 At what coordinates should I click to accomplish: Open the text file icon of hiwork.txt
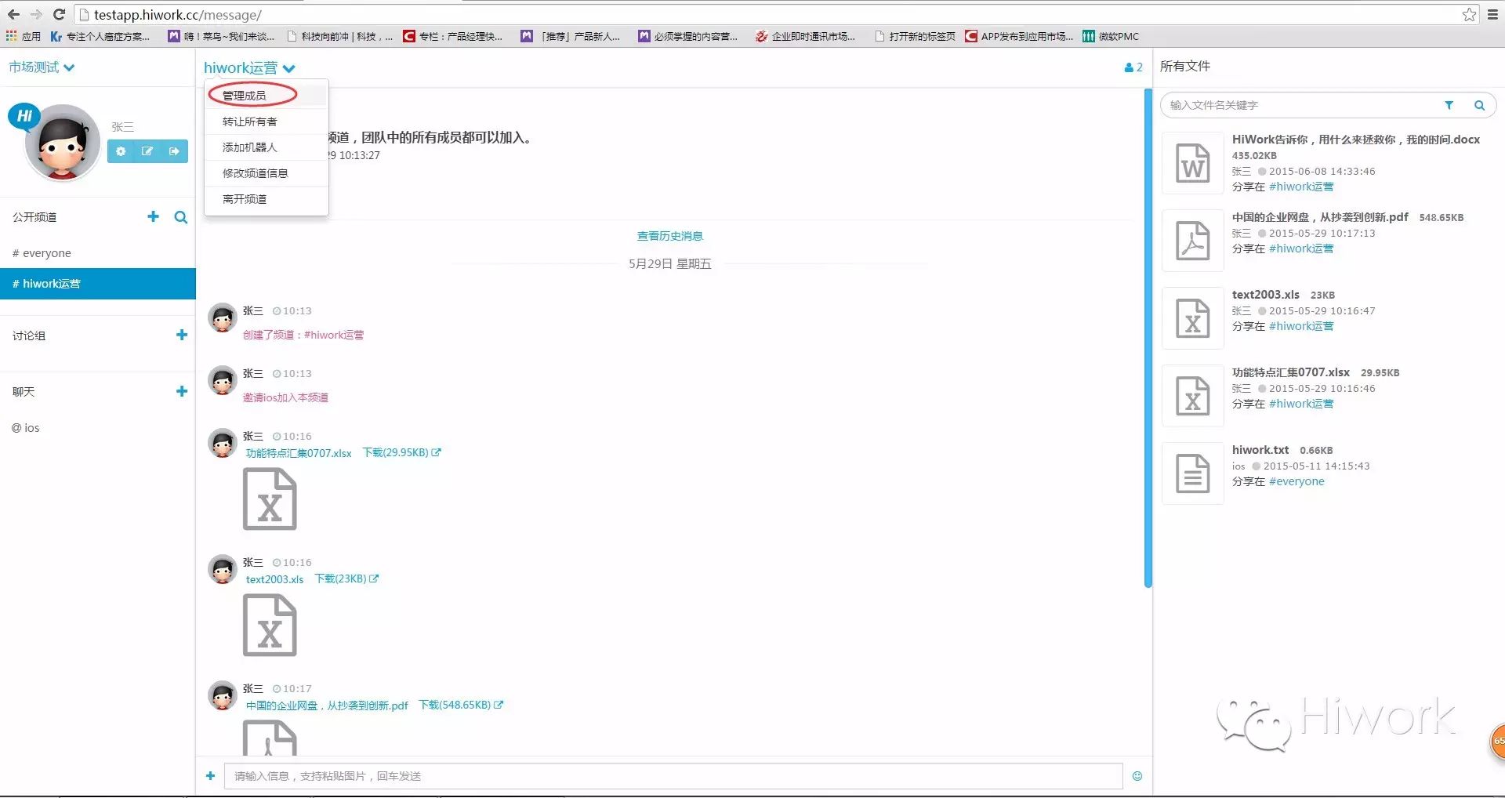pos(1192,473)
